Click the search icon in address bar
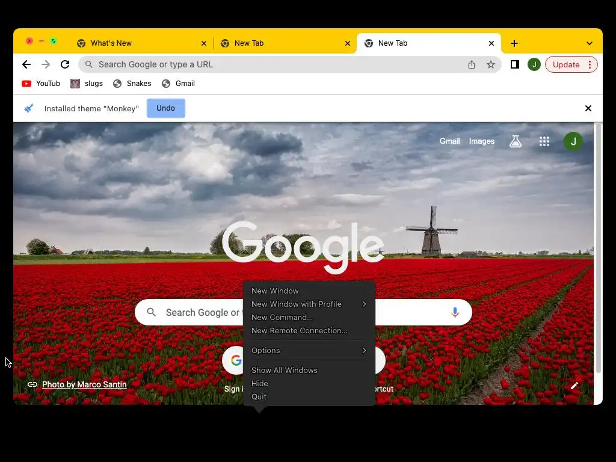The width and height of the screenshot is (616, 462). pos(89,64)
